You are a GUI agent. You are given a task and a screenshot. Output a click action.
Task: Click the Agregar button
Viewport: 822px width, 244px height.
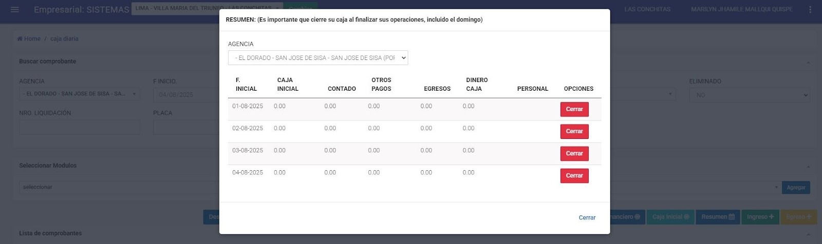(795, 188)
